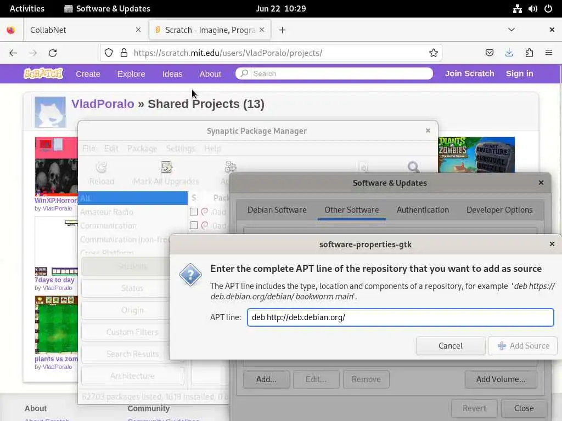Select Communication section in Synaptic
This screenshot has width=562, height=421.
point(133,226)
